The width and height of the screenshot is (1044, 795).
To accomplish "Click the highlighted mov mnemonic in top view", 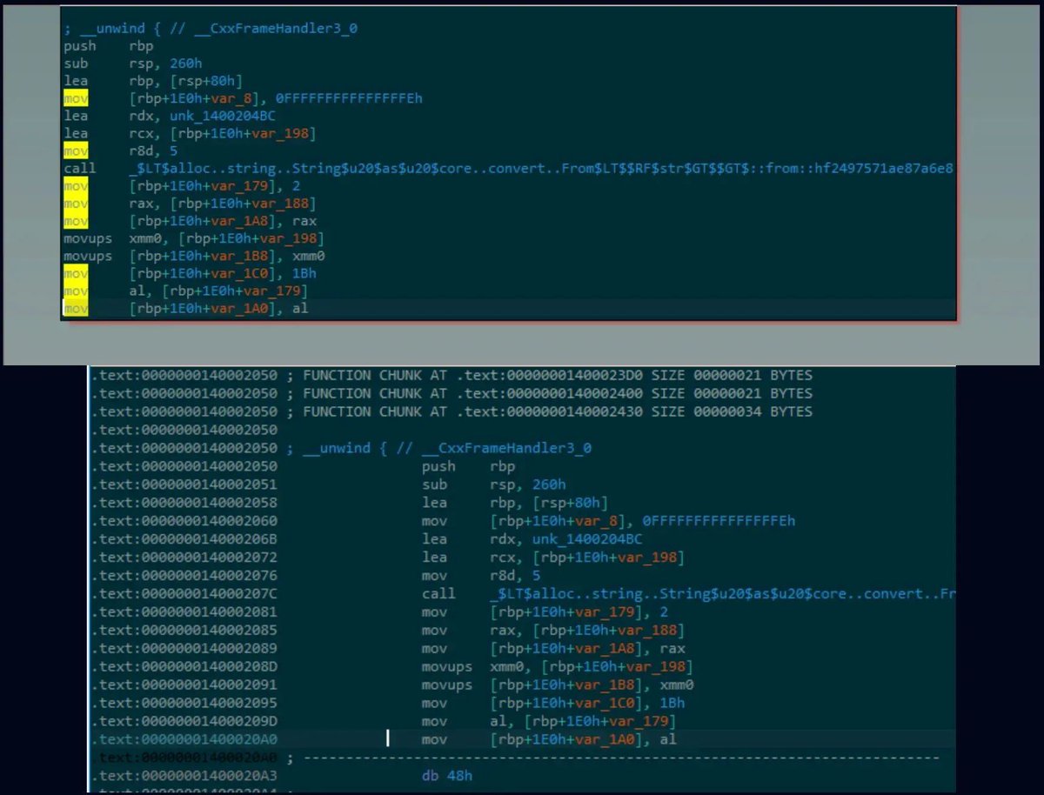I will pos(74,98).
